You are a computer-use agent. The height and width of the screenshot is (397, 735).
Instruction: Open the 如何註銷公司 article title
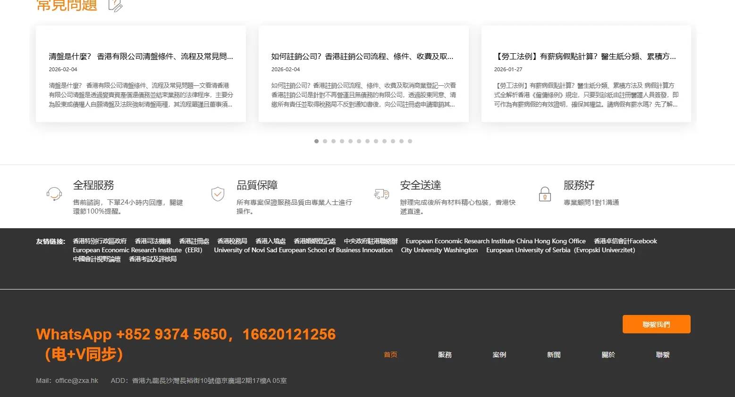[x=362, y=57]
